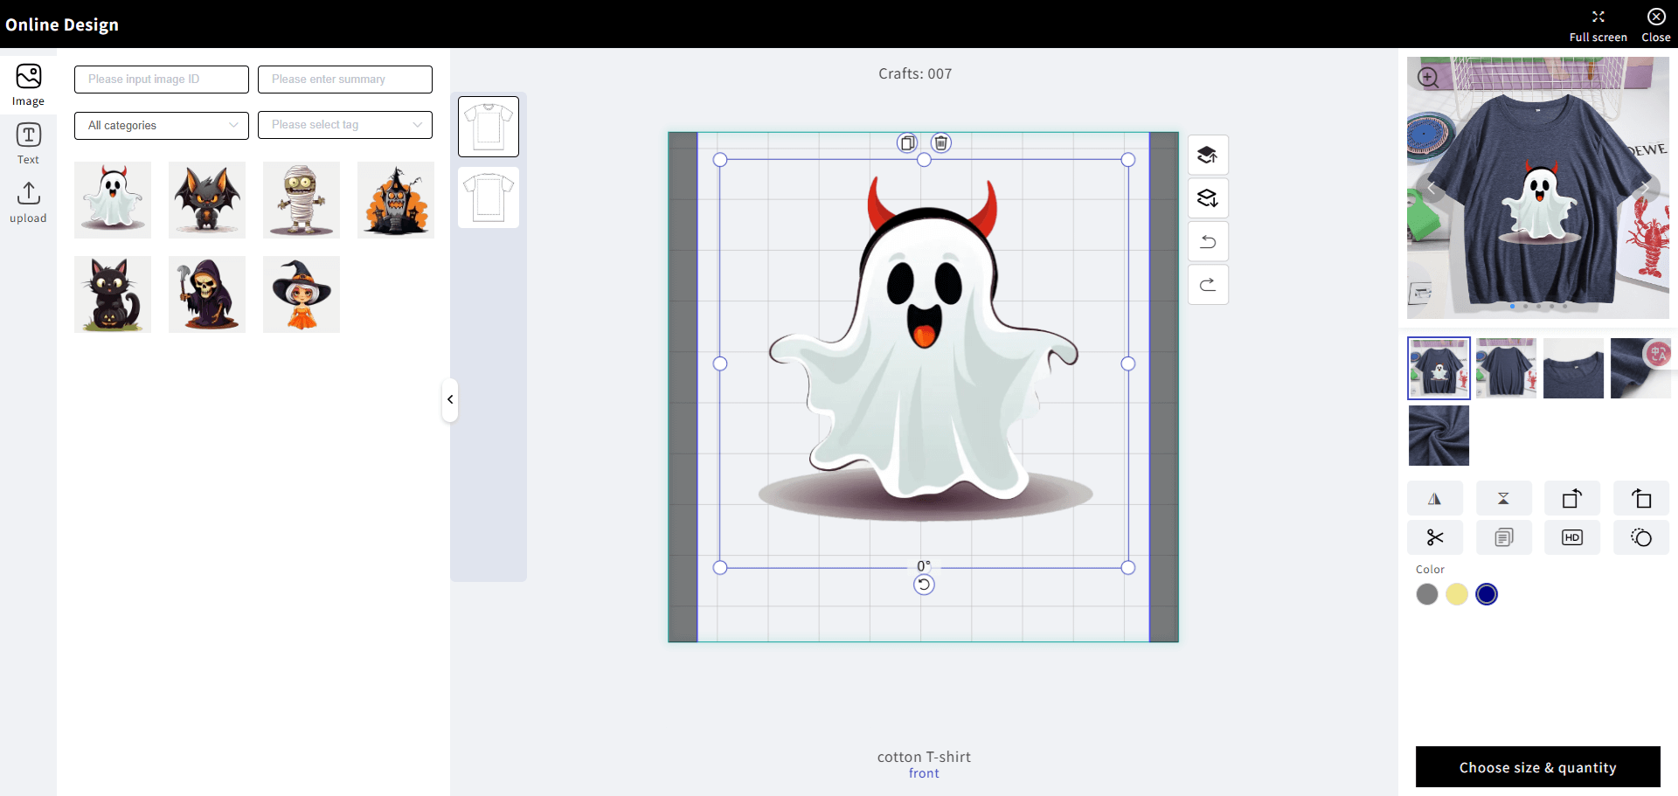Screen dimensions: 1678x796
Task: Select the front T-shirt side view
Action: [489, 127]
